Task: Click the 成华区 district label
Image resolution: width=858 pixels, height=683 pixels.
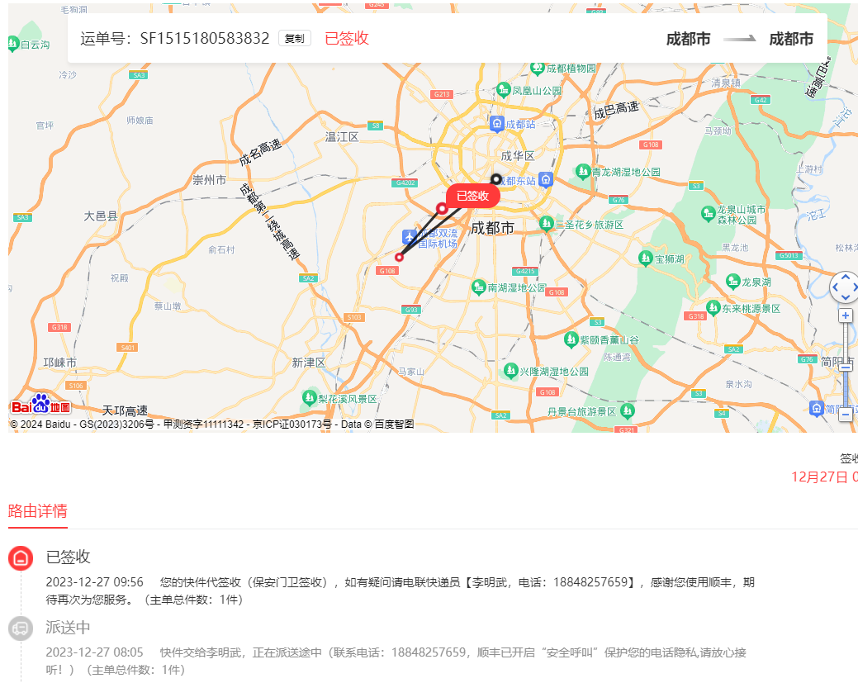Action: click(x=518, y=156)
